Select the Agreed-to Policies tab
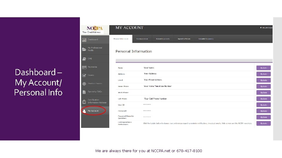 (x=184, y=39)
